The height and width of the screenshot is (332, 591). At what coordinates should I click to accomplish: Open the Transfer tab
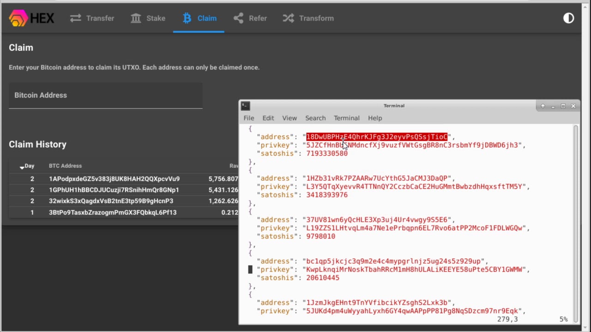pyautogui.click(x=92, y=18)
